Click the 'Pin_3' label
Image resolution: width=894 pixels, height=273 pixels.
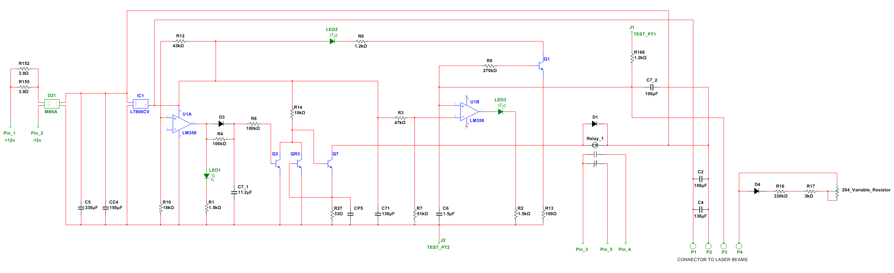point(581,250)
